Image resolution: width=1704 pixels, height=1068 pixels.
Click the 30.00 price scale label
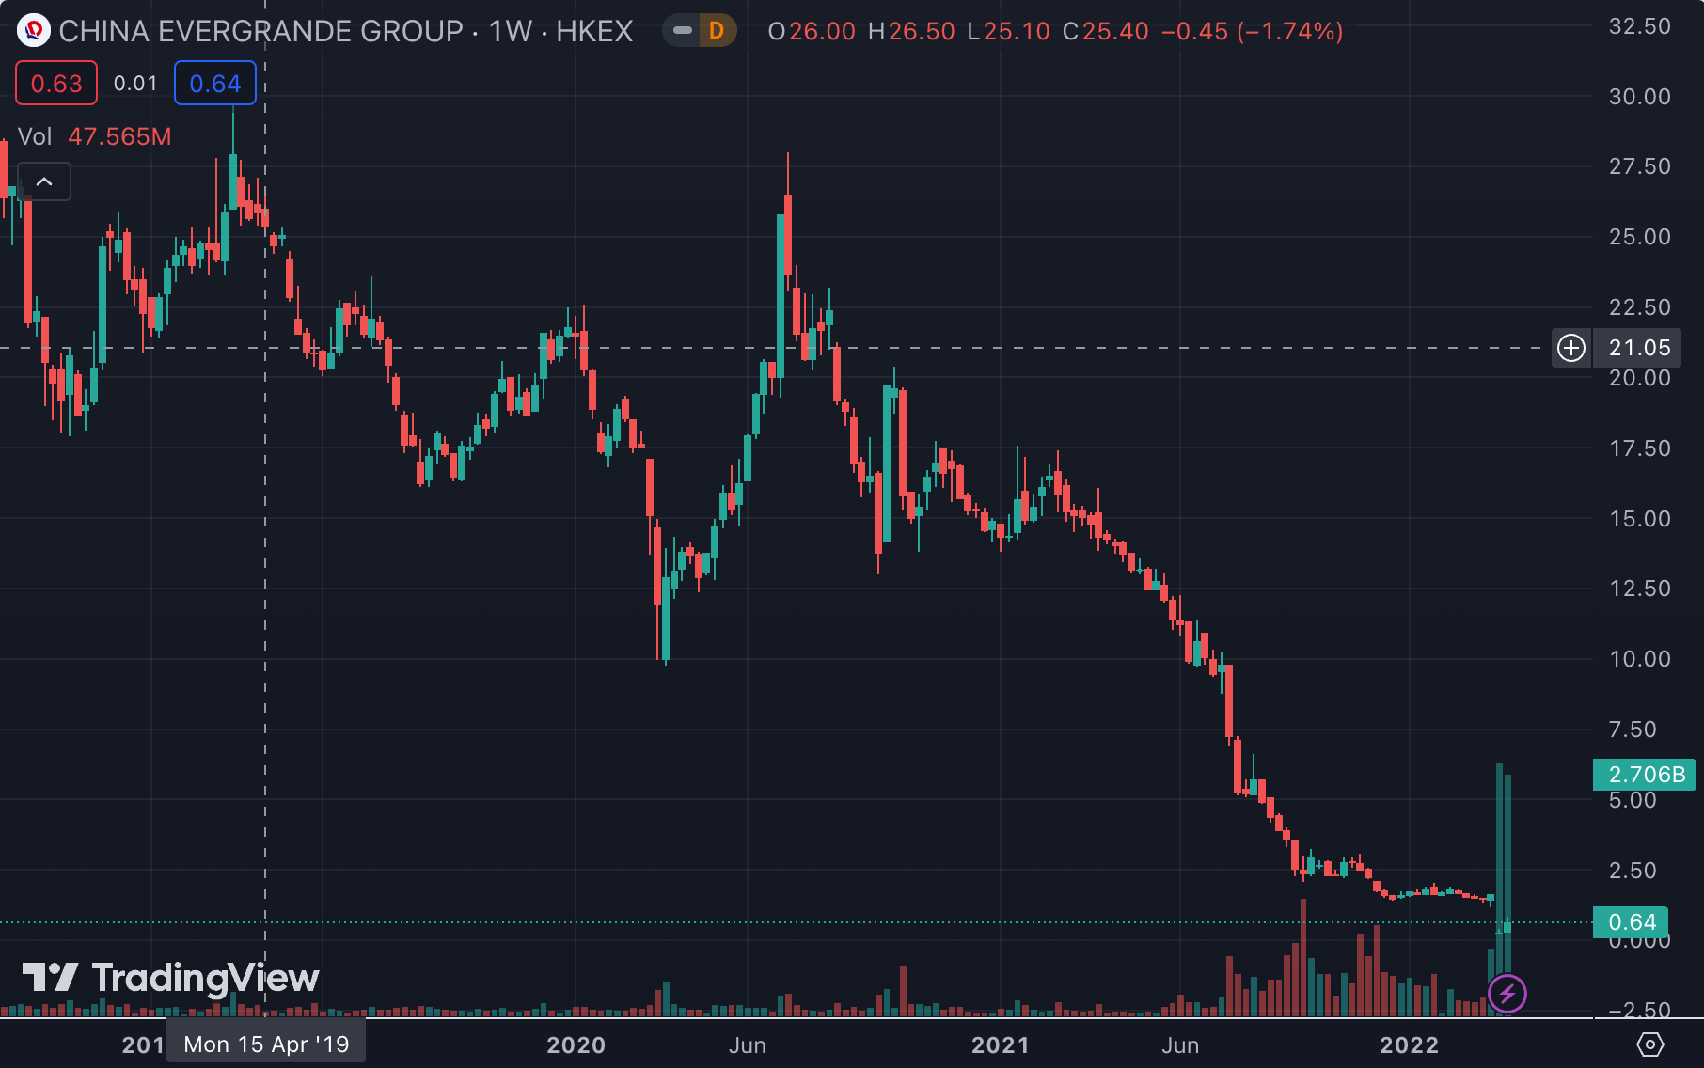(1640, 97)
